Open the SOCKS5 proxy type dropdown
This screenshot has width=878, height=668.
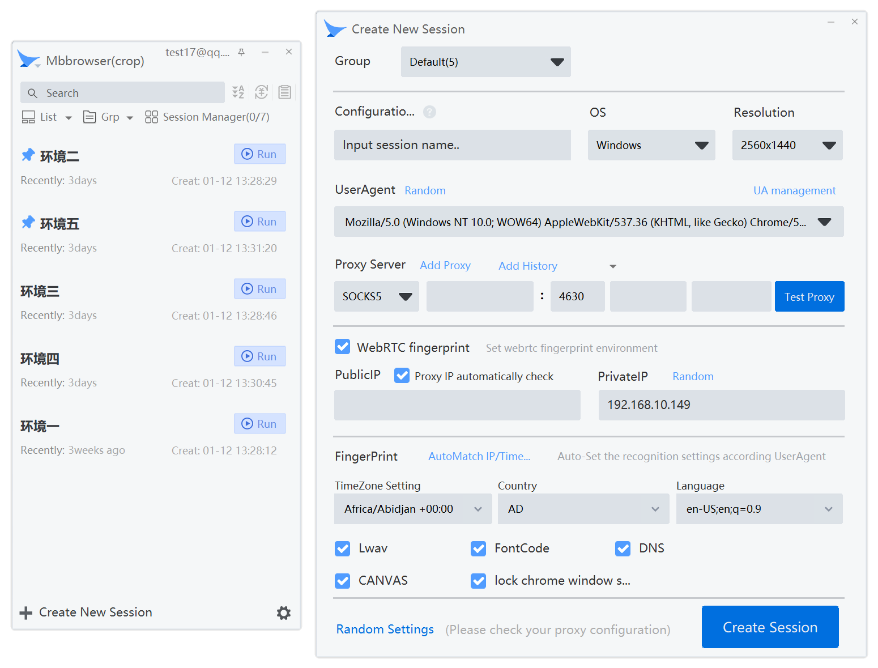click(x=377, y=296)
